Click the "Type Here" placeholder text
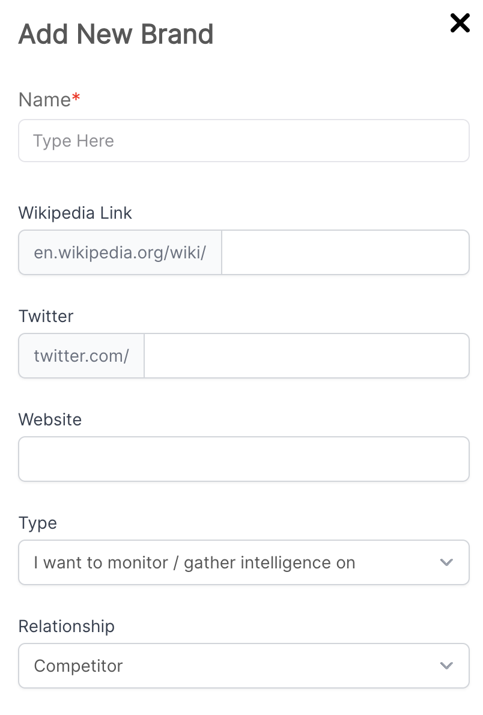 73,141
